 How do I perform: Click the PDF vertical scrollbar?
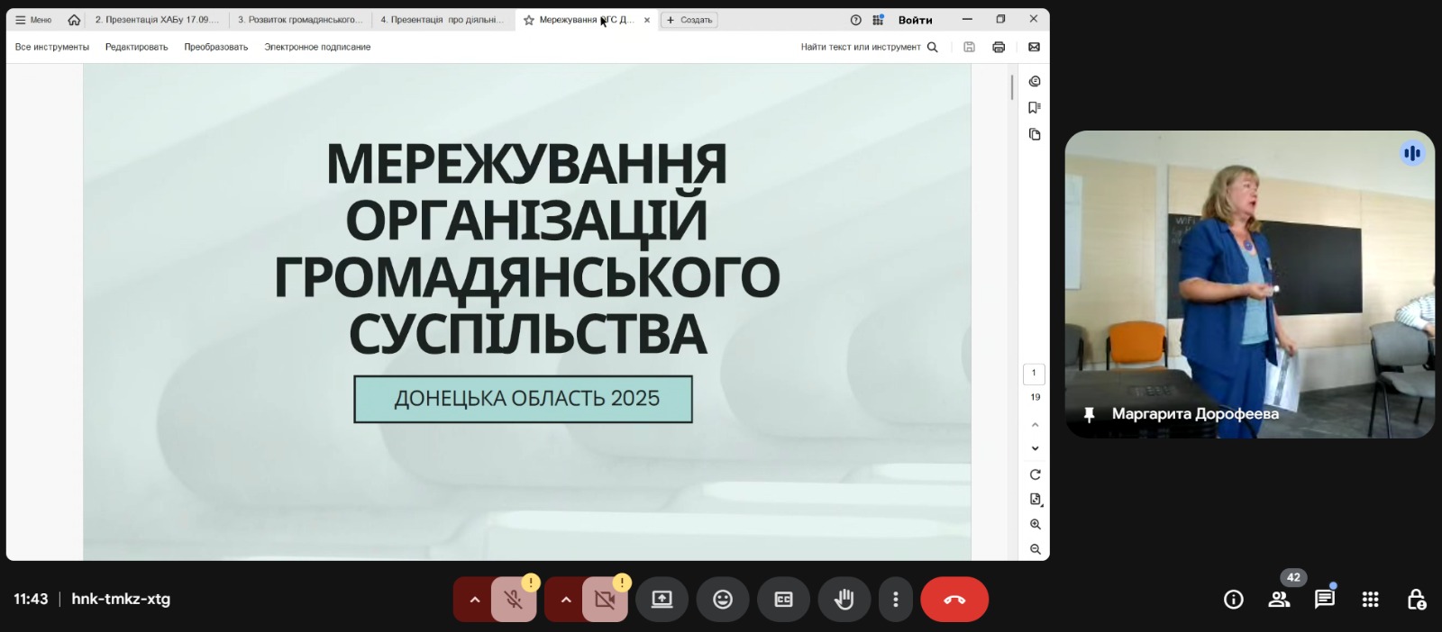coord(1012,87)
